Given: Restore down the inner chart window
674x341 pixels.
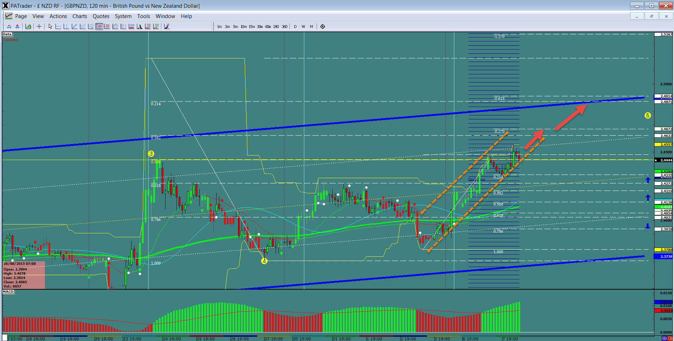Looking at the screenshot, I should (x=651, y=16).
